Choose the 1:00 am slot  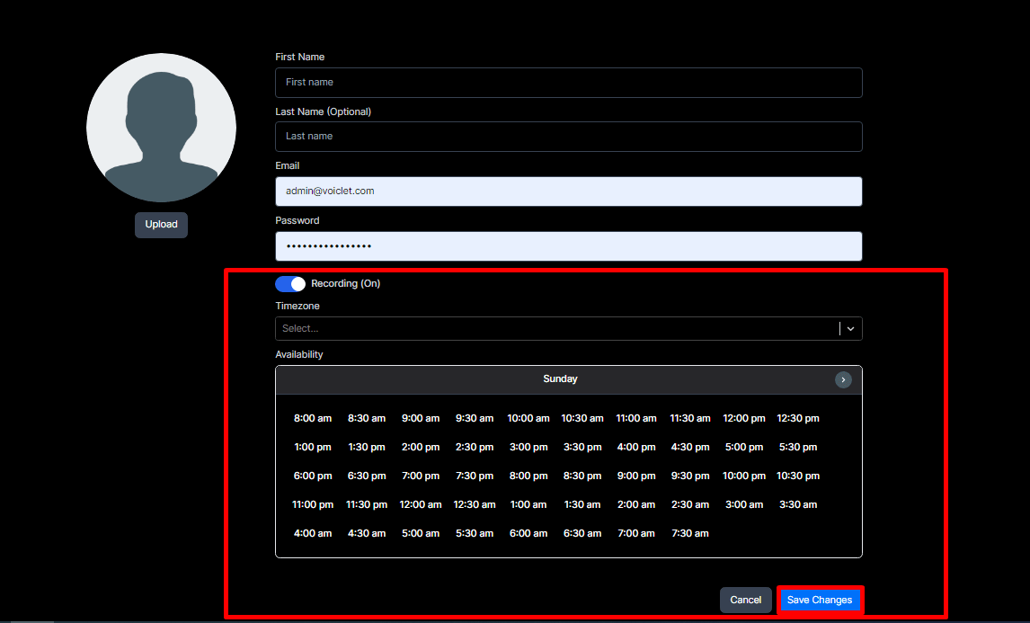pos(528,505)
